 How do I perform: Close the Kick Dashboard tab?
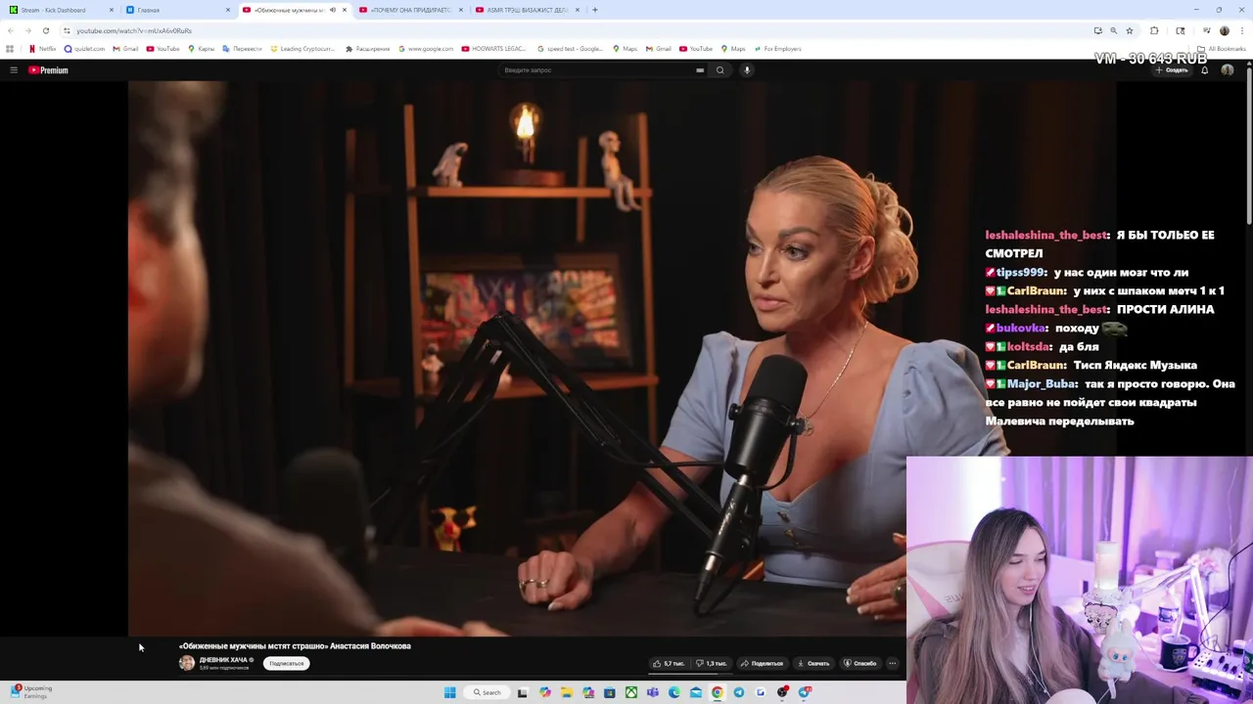[x=112, y=10]
